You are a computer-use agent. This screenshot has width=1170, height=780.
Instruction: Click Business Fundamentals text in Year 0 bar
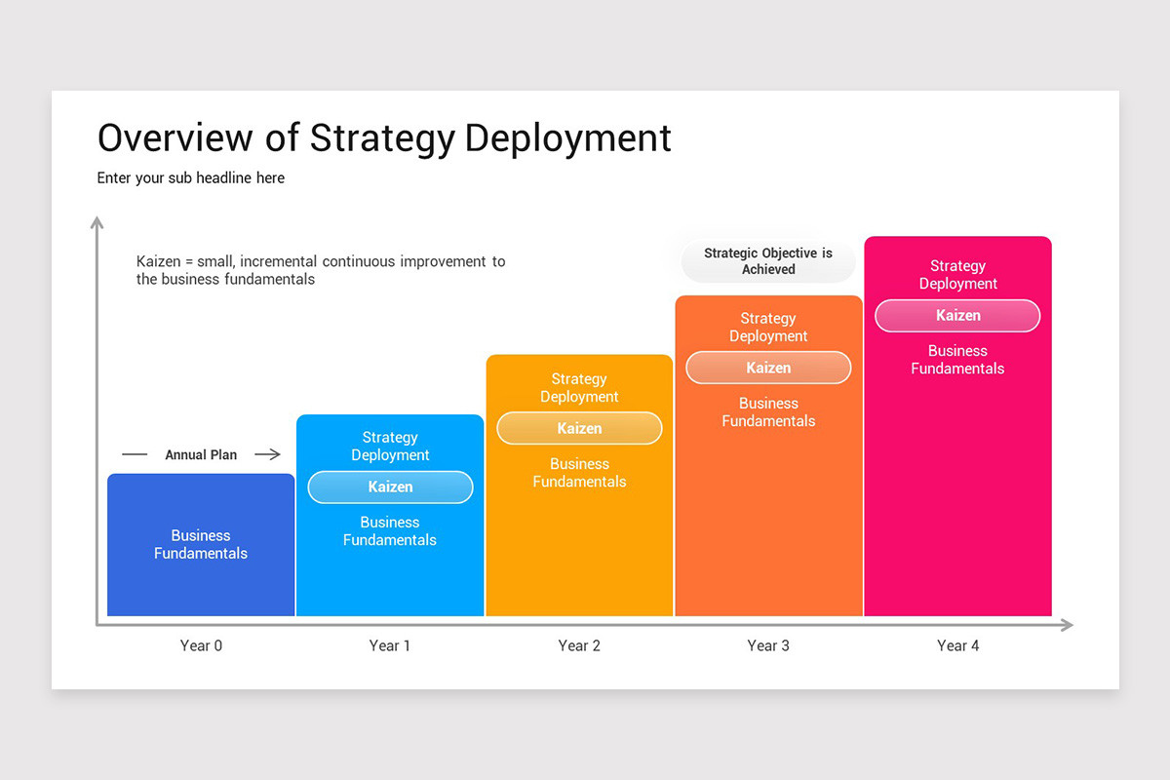[x=201, y=544]
